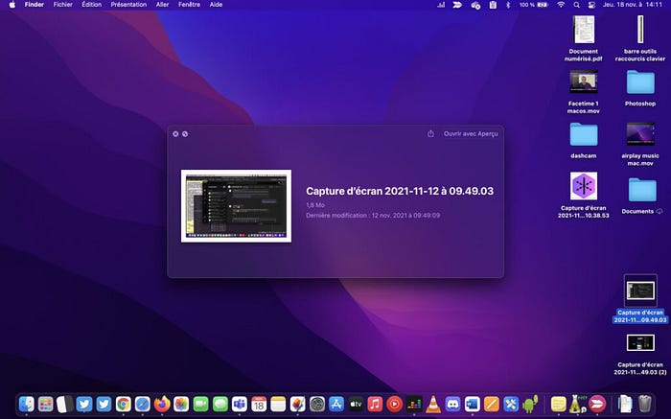Image resolution: width=671 pixels, height=419 pixels.
Task: Expand the Quick Look preview to full screen
Action: pyautogui.click(x=185, y=134)
